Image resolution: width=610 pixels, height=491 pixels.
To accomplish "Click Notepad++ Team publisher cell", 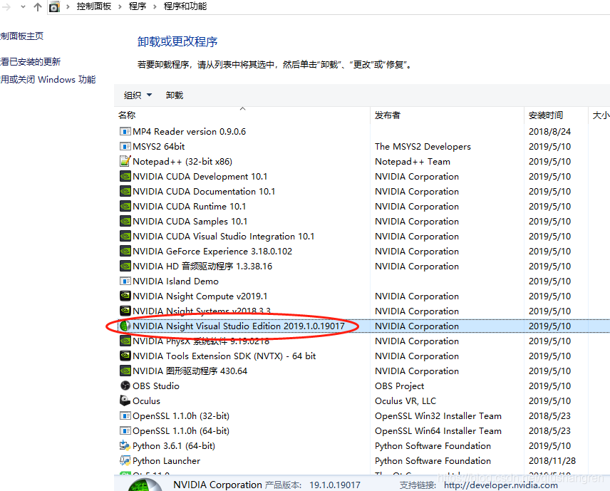I will pyautogui.click(x=413, y=162).
